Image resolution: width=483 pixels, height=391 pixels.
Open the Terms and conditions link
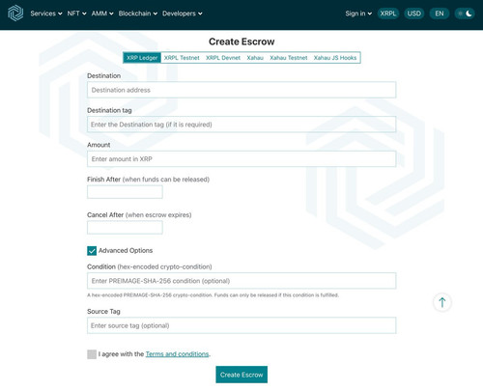[x=177, y=354]
